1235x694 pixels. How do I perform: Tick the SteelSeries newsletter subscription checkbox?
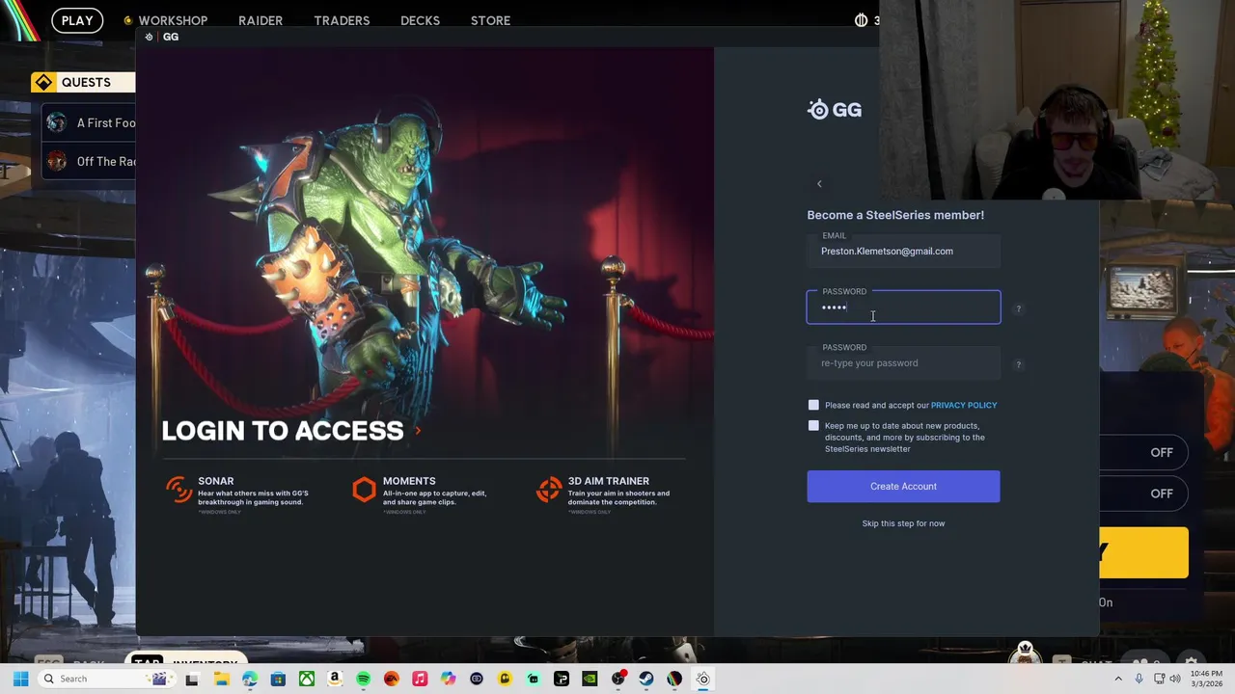pyautogui.click(x=813, y=426)
